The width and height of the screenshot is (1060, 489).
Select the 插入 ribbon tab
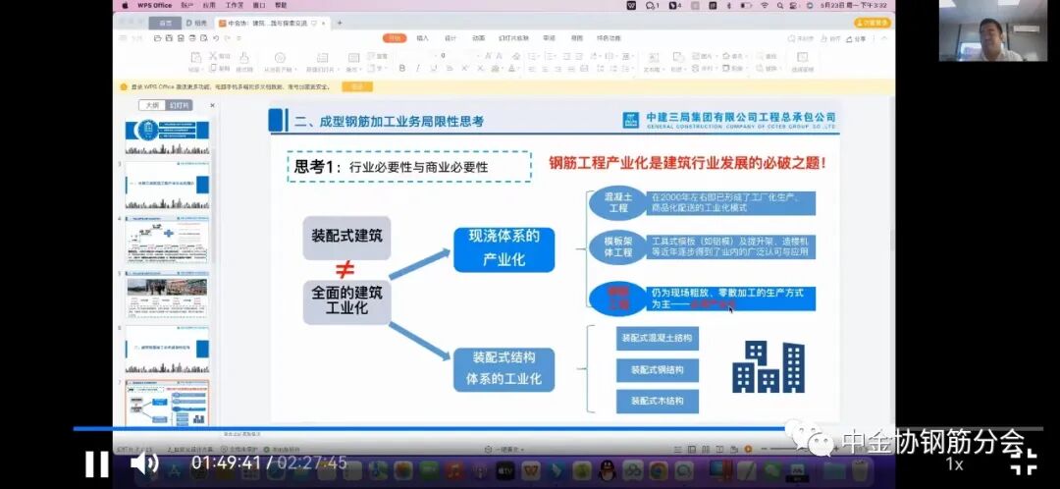[x=422, y=38]
